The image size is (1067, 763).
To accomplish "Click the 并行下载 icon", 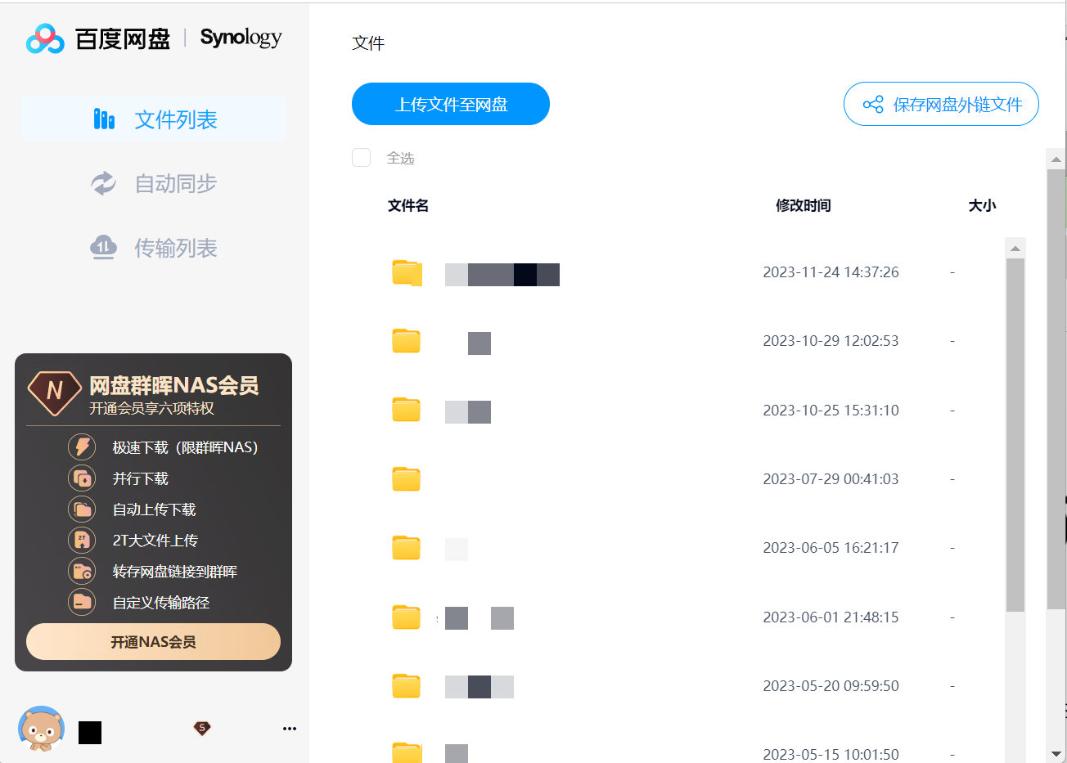I will pos(82,478).
